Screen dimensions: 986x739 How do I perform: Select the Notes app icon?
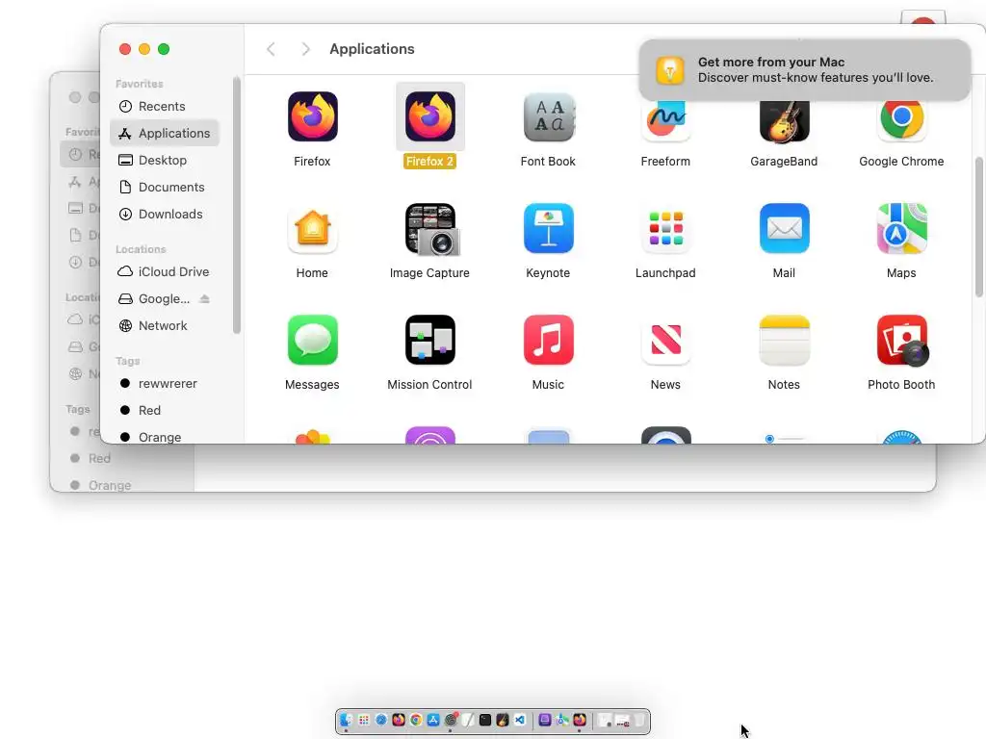(x=784, y=340)
